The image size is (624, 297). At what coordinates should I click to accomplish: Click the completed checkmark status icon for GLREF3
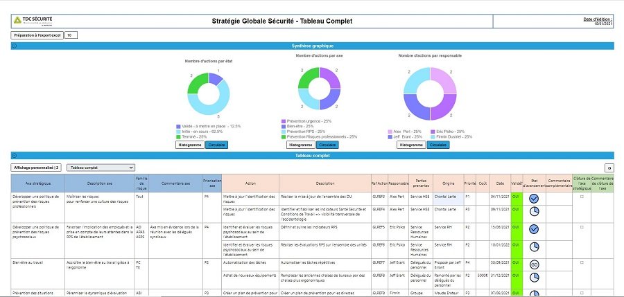(534, 199)
